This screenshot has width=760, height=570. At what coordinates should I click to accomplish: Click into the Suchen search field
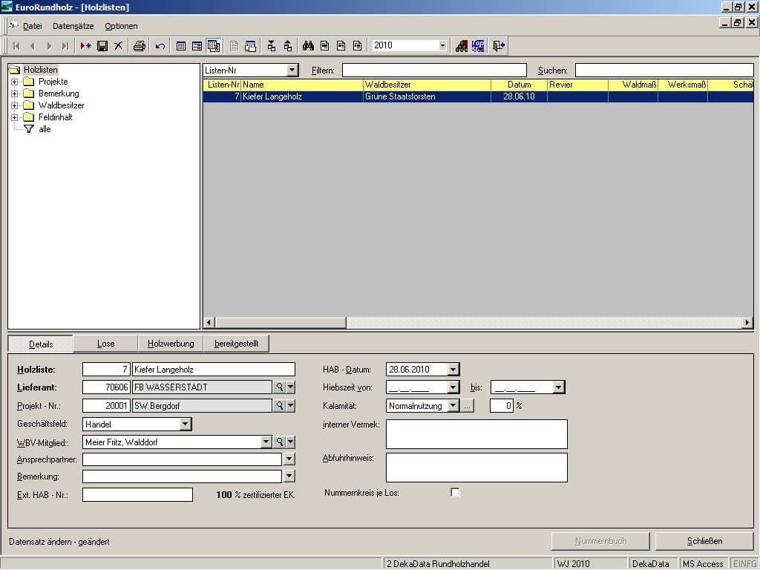pyautogui.click(x=664, y=71)
